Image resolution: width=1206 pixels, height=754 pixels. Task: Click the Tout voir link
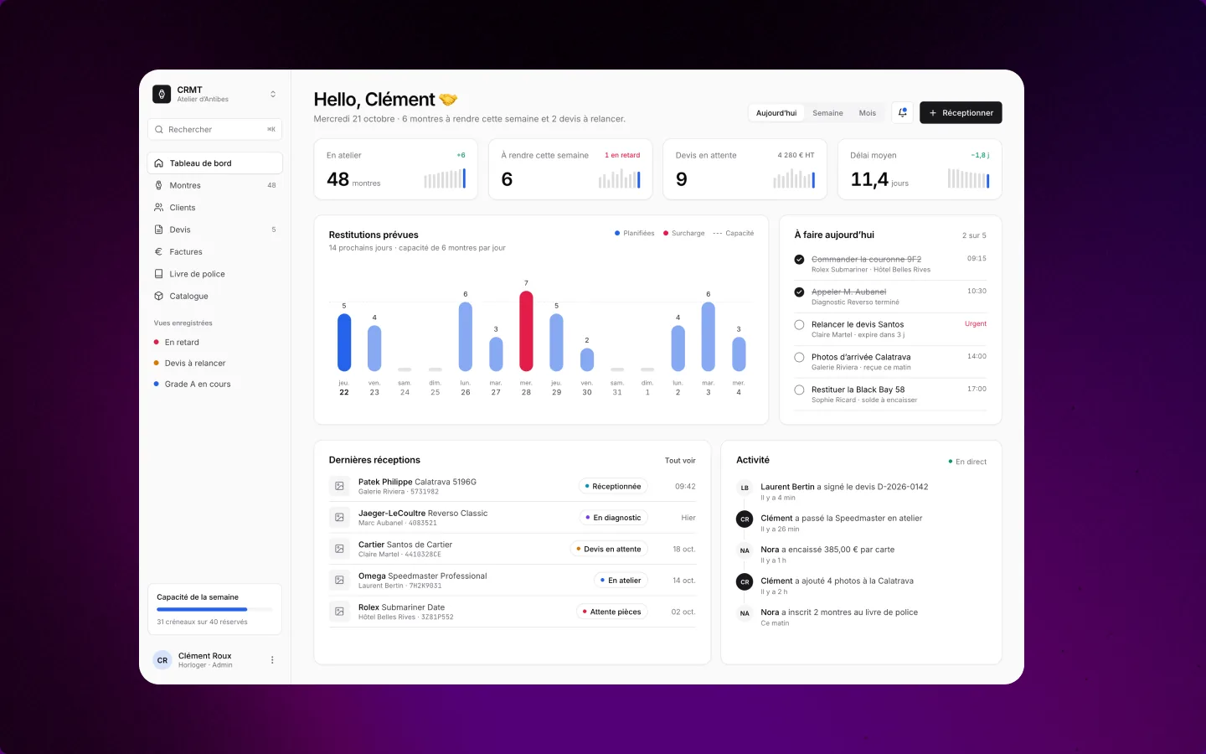coord(680,461)
